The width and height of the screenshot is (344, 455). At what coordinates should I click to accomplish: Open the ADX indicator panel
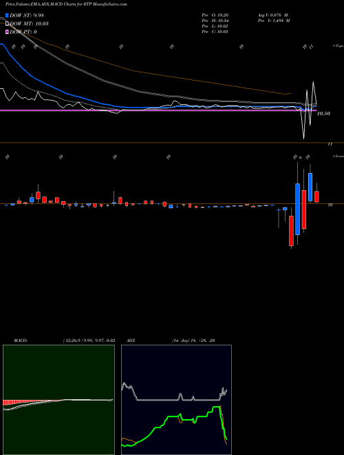(x=176, y=400)
